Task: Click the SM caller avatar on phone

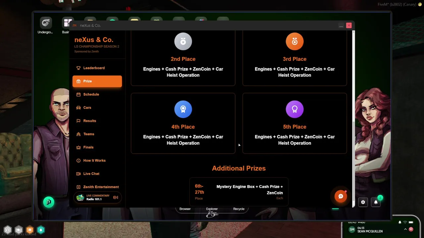Action: 352,229
